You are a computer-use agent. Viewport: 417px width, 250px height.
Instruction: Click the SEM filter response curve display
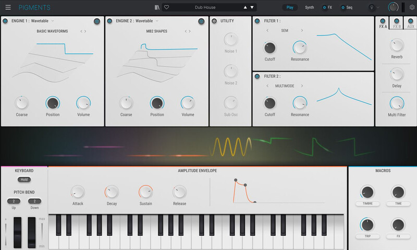tap(344, 47)
